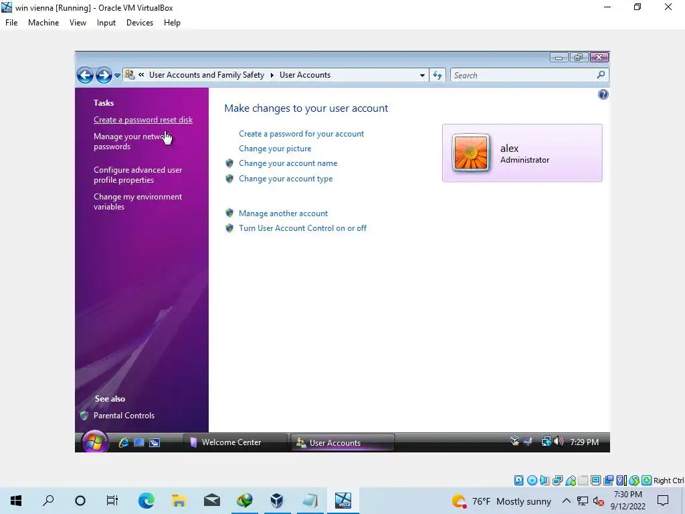Open the VirtualBox Input menu
This screenshot has width=685, height=514.
(106, 23)
